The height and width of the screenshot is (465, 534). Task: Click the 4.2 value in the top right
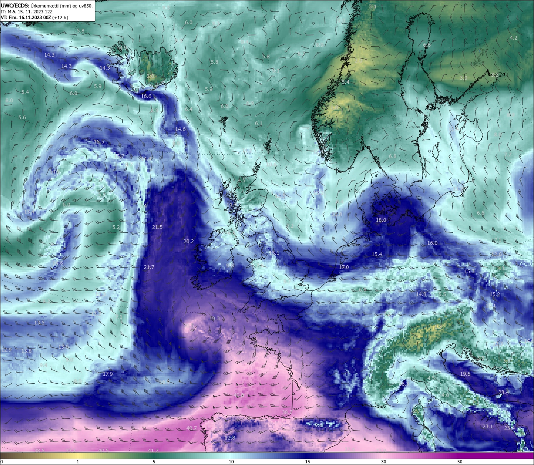(514, 38)
